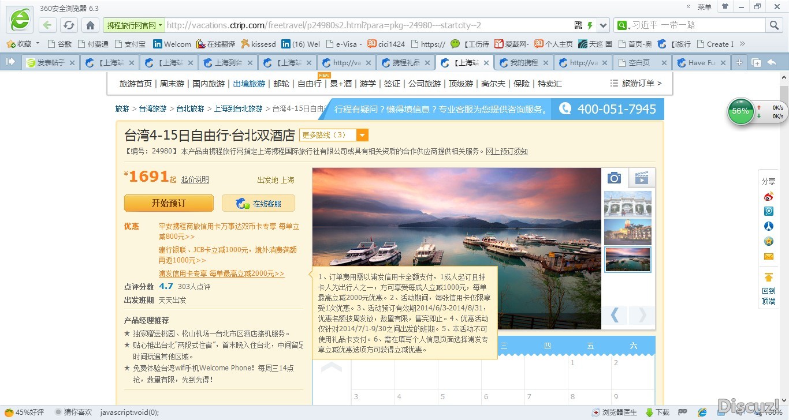Show previous thumbnails with left chevron
This screenshot has width=789, height=420.
click(x=615, y=314)
